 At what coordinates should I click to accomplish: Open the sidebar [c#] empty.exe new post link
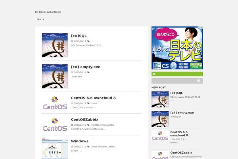[x=182, y=112]
